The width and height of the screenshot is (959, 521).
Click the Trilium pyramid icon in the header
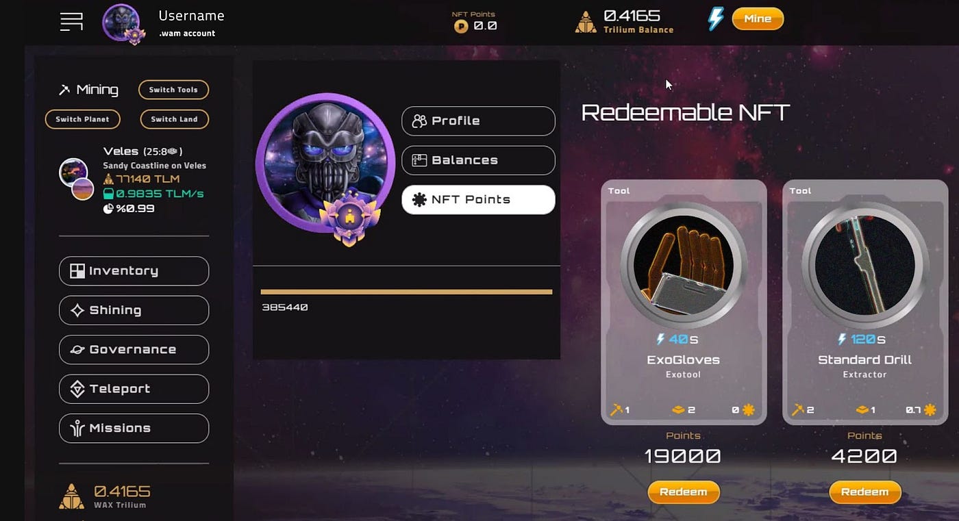pyautogui.click(x=586, y=22)
